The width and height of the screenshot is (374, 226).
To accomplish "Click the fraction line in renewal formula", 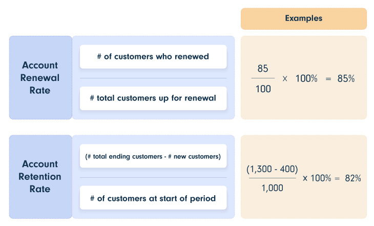I will point(153,78).
